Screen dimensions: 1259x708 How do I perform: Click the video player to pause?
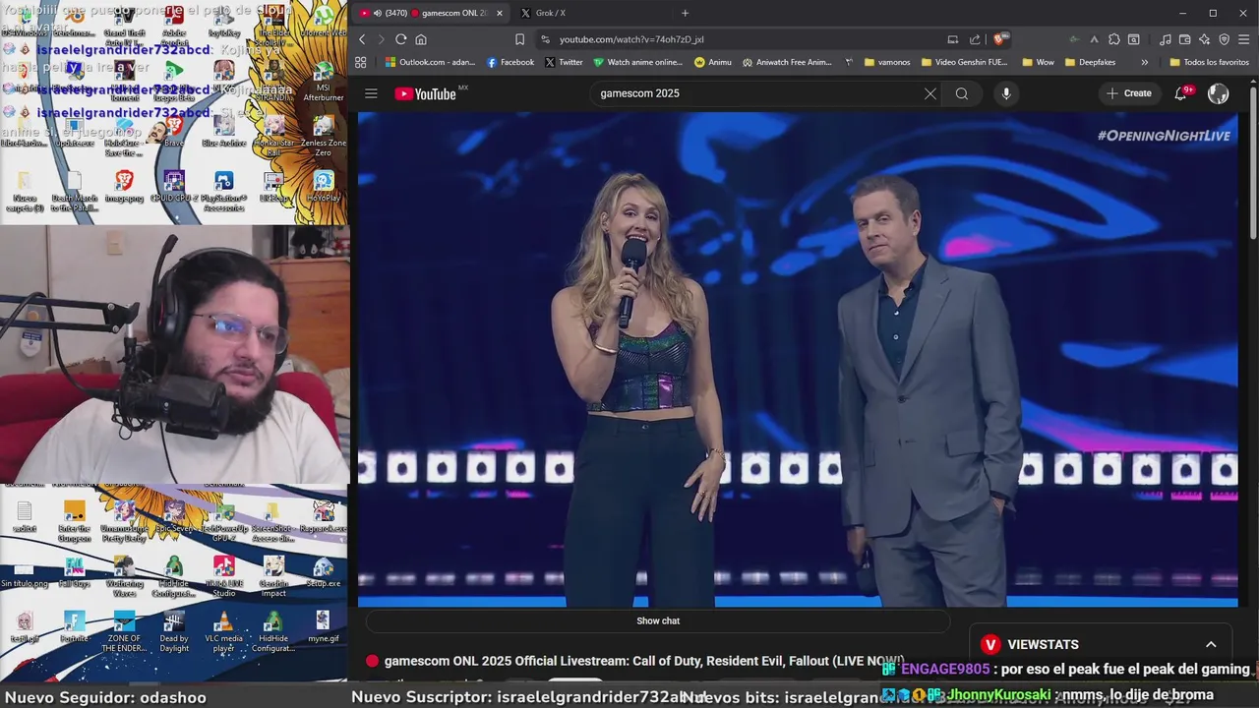click(798, 359)
